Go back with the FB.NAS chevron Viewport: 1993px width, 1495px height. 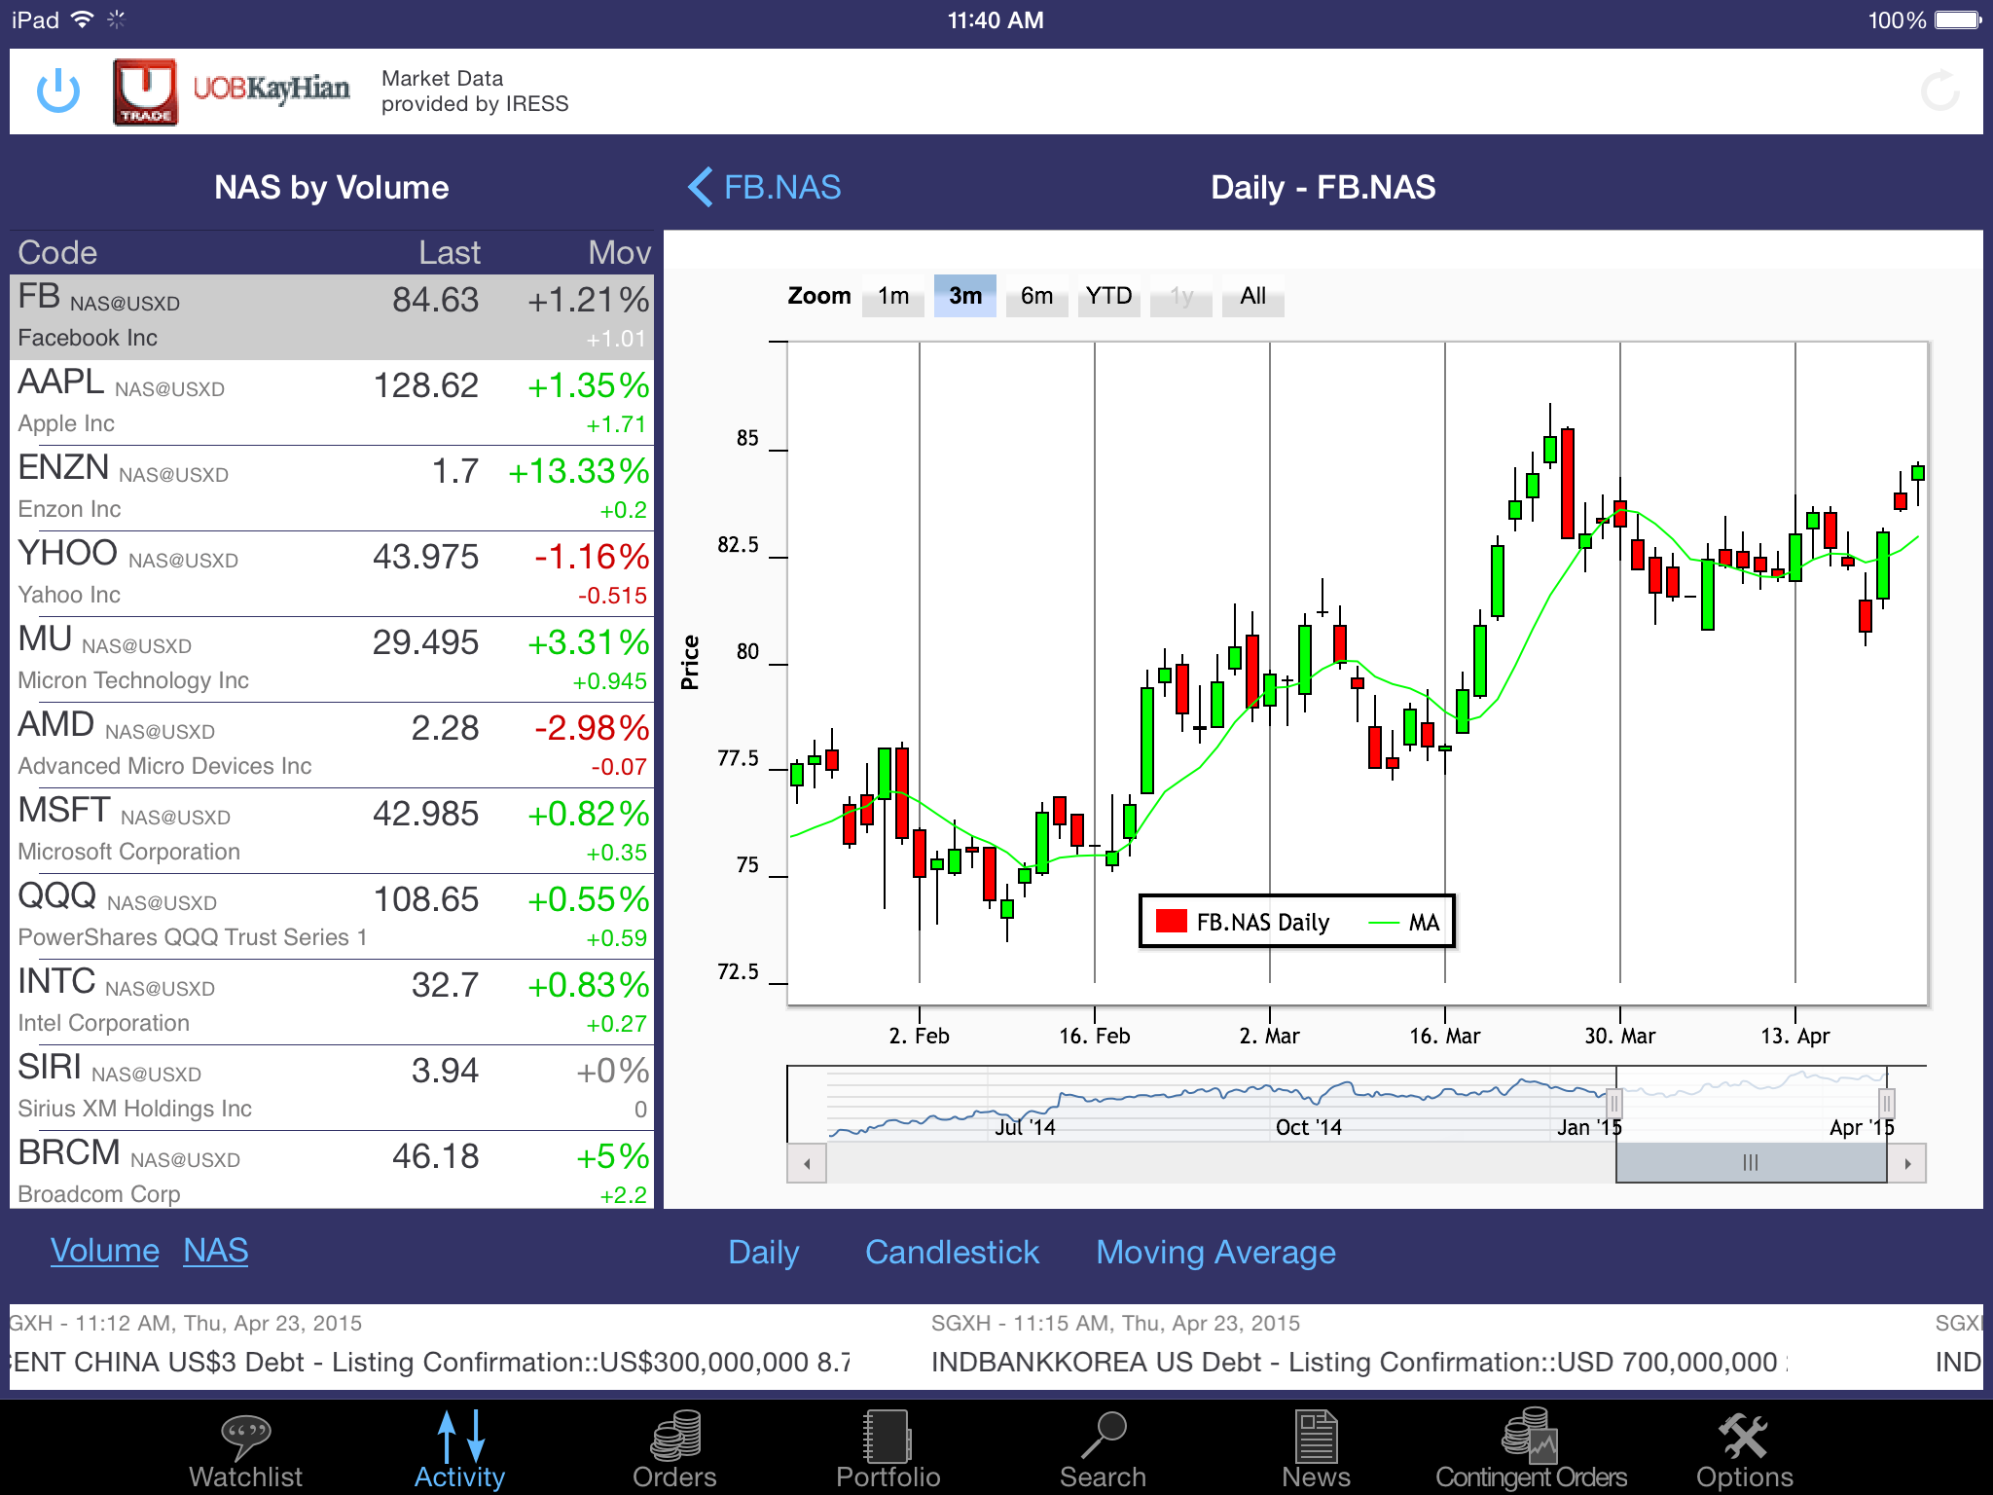pos(764,187)
